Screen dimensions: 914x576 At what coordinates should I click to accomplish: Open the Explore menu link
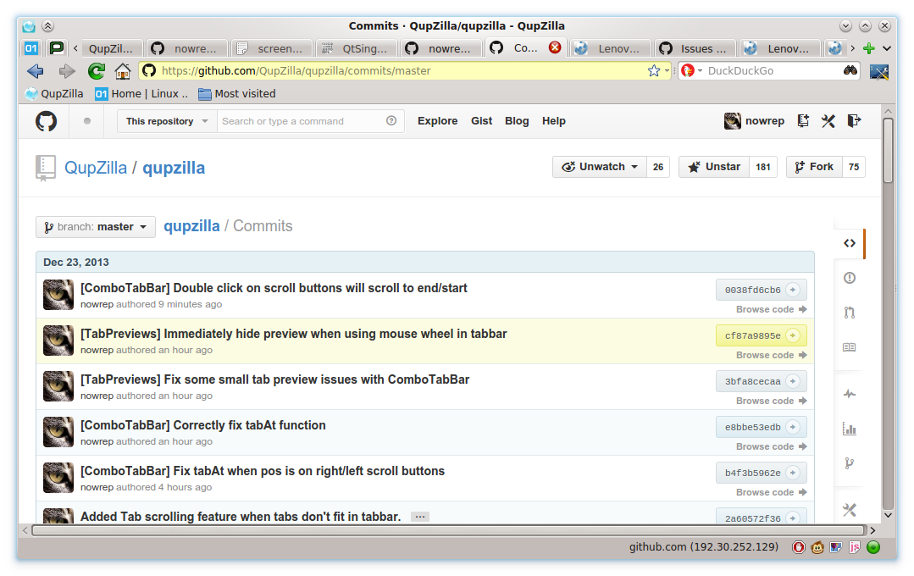pyautogui.click(x=437, y=121)
